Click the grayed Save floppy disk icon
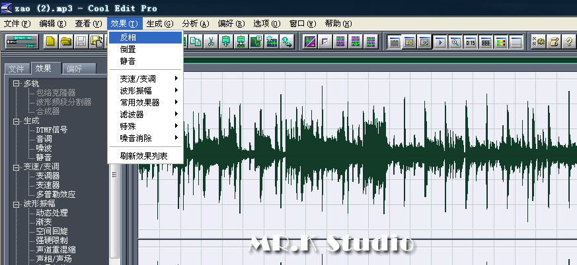The image size is (577, 265). click(81, 42)
